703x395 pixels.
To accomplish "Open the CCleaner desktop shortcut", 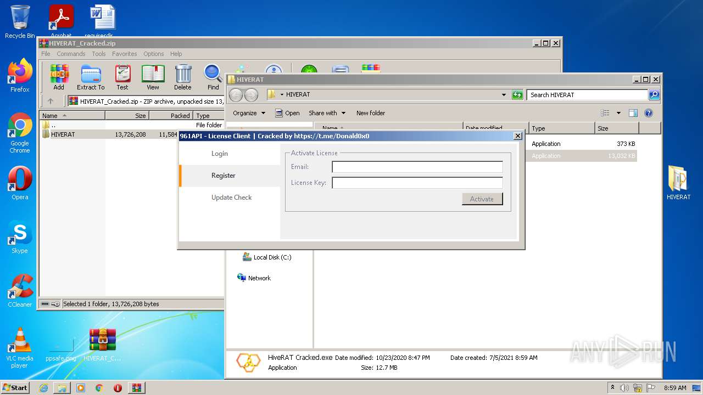I will tap(20, 291).
